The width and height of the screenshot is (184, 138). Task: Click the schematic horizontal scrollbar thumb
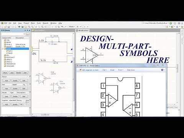click(x=45, y=114)
